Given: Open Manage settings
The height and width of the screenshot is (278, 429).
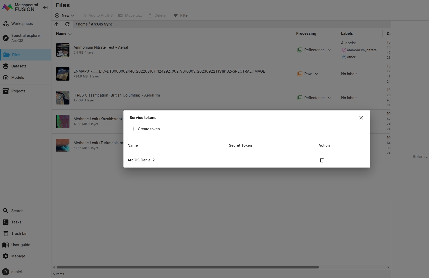Looking at the screenshot, I should pos(18,256).
